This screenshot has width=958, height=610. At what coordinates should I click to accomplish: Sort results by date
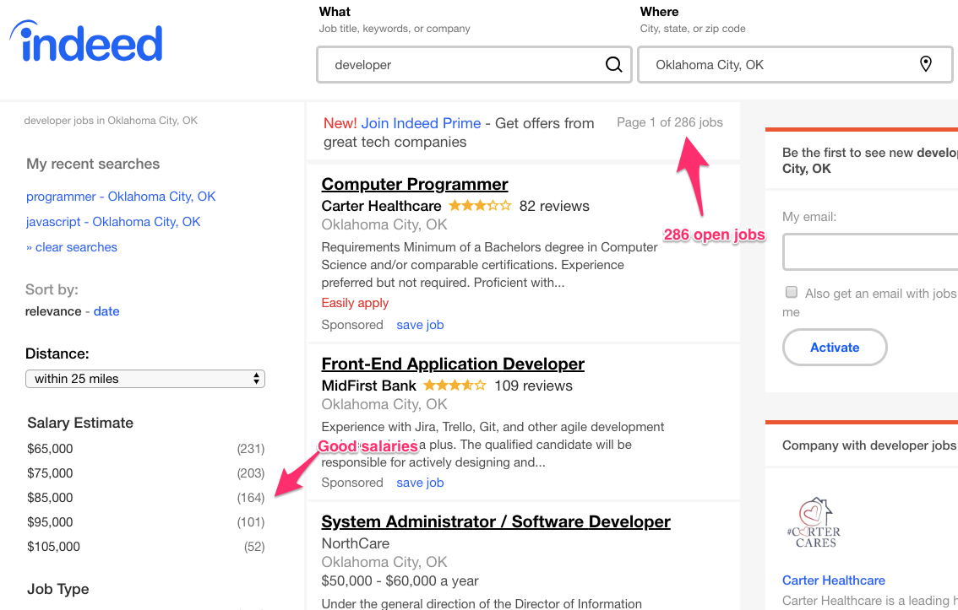coord(106,311)
